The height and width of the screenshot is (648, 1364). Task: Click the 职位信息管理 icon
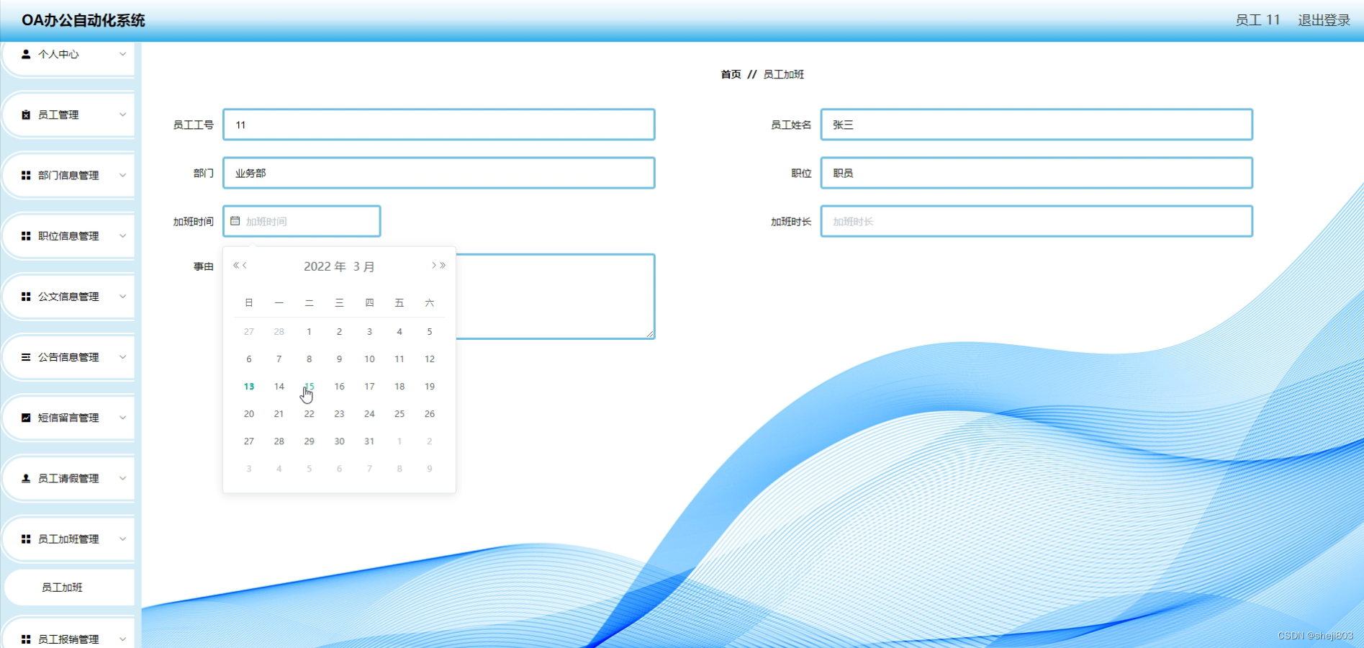pyautogui.click(x=24, y=235)
